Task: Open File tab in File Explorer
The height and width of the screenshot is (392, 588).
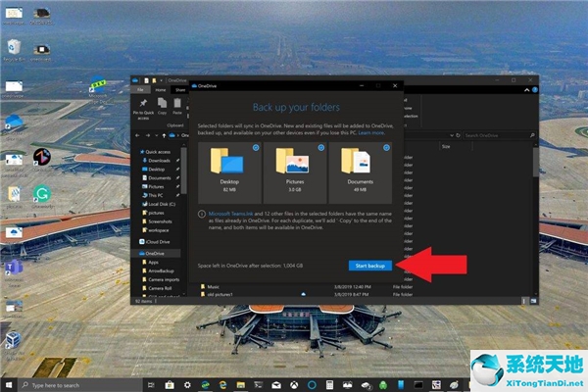Action: pyautogui.click(x=140, y=90)
